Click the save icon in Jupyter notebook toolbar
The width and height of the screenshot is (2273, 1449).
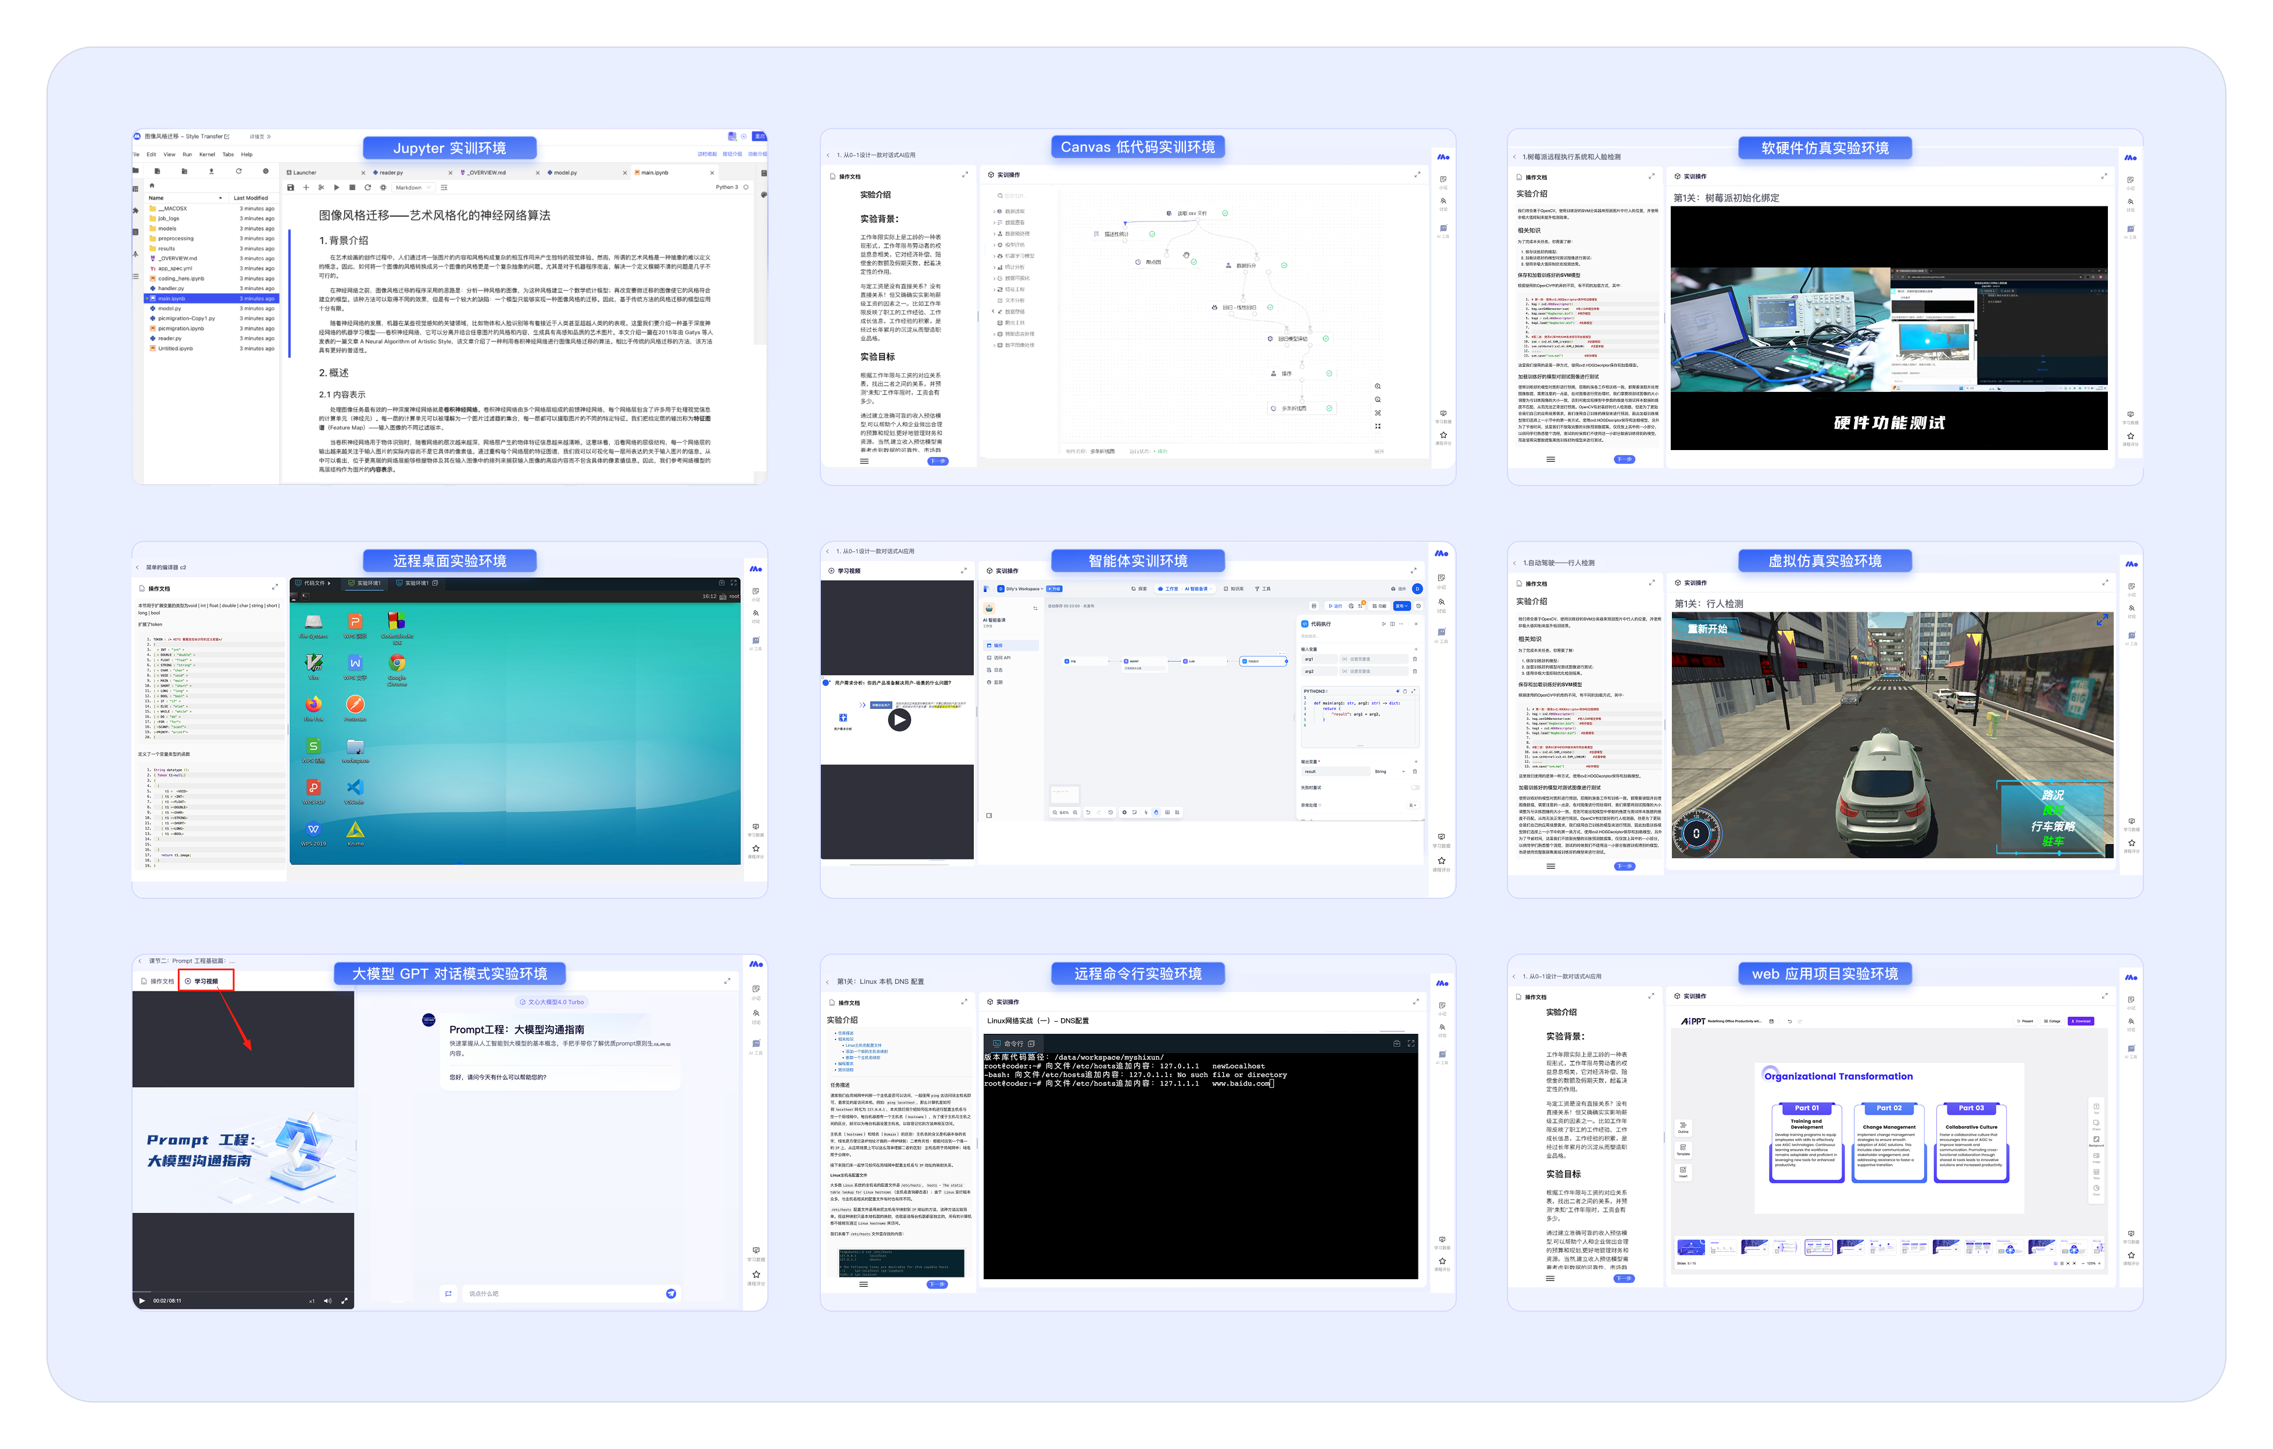[x=291, y=187]
